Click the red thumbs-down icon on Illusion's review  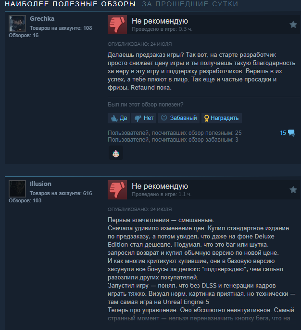[x=117, y=190]
